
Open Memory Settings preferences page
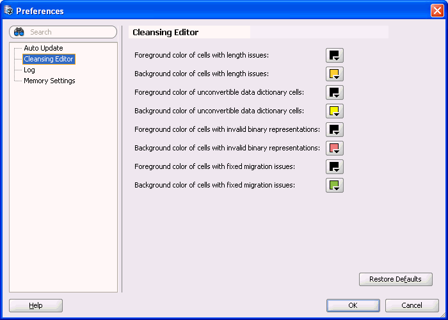(x=49, y=81)
